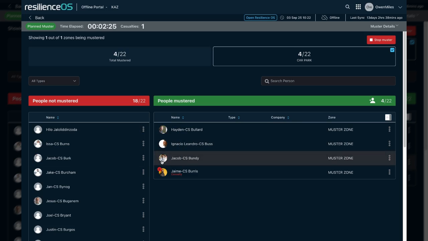Click the search magnifier icon in header
Image resolution: width=428 pixels, height=241 pixels.
(347, 7)
